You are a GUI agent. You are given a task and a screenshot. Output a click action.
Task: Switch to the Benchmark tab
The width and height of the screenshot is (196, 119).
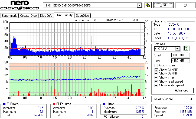point(9,16)
